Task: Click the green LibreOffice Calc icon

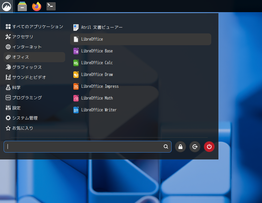Action: (x=76, y=63)
